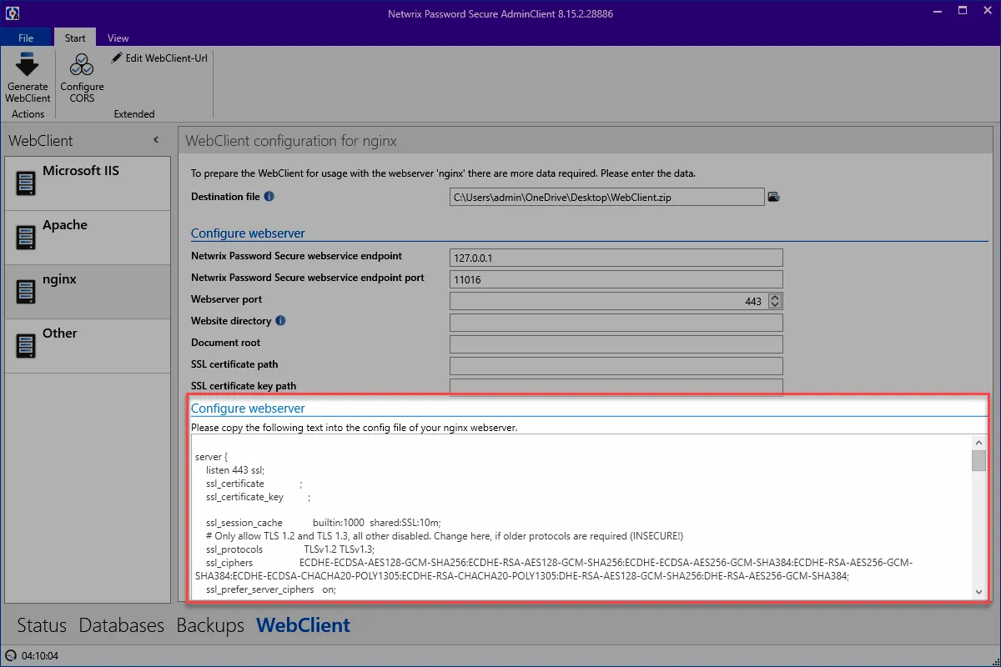This screenshot has height=667, width=1001.
Task: Open the Databases section
Action: pyautogui.click(x=122, y=625)
